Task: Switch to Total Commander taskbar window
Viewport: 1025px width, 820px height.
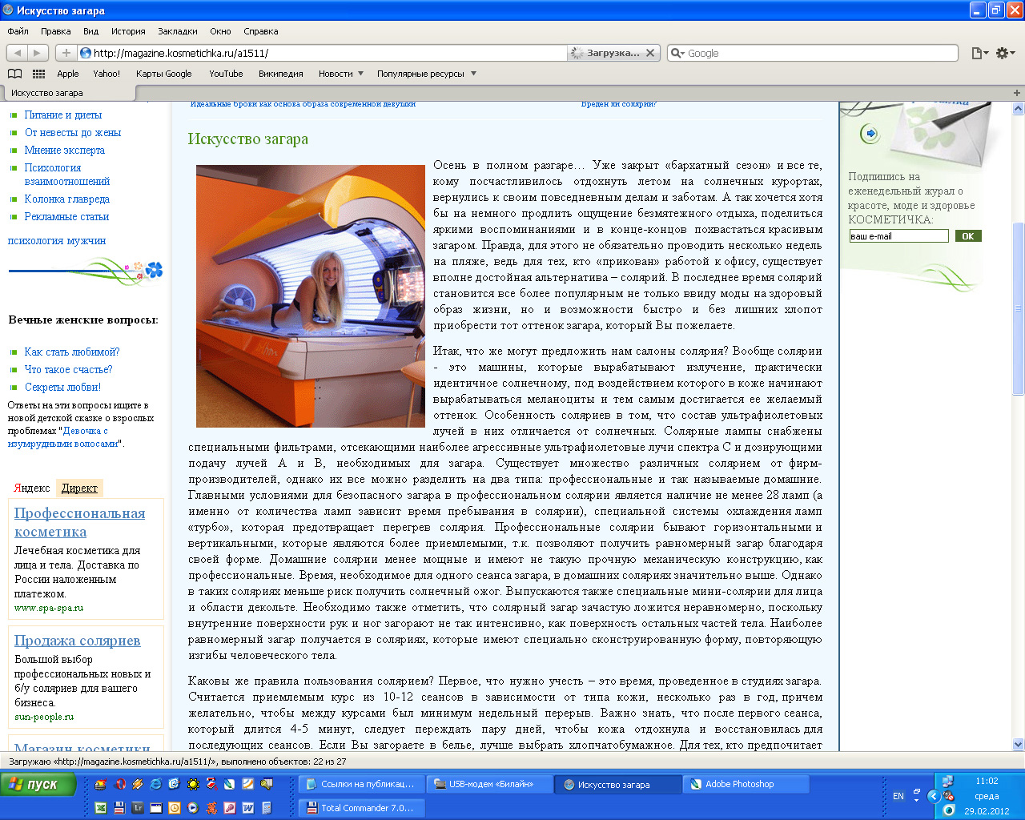Action: [x=361, y=808]
